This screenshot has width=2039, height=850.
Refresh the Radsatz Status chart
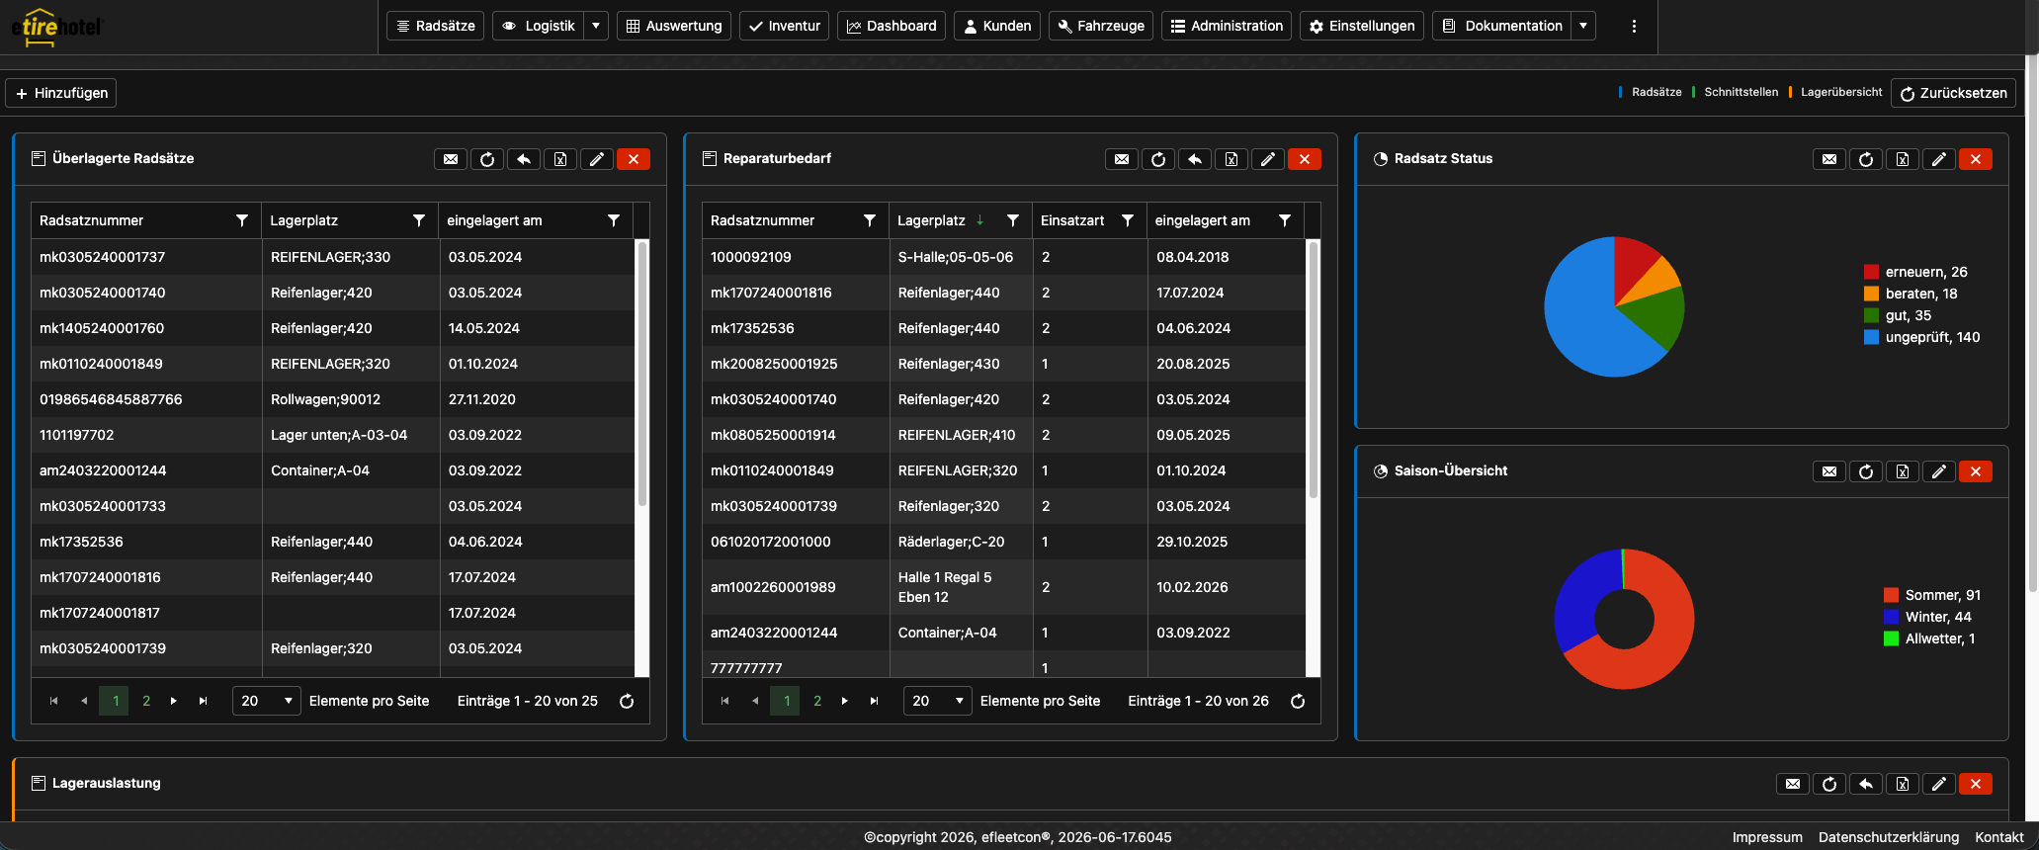(x=1866, y=159)
